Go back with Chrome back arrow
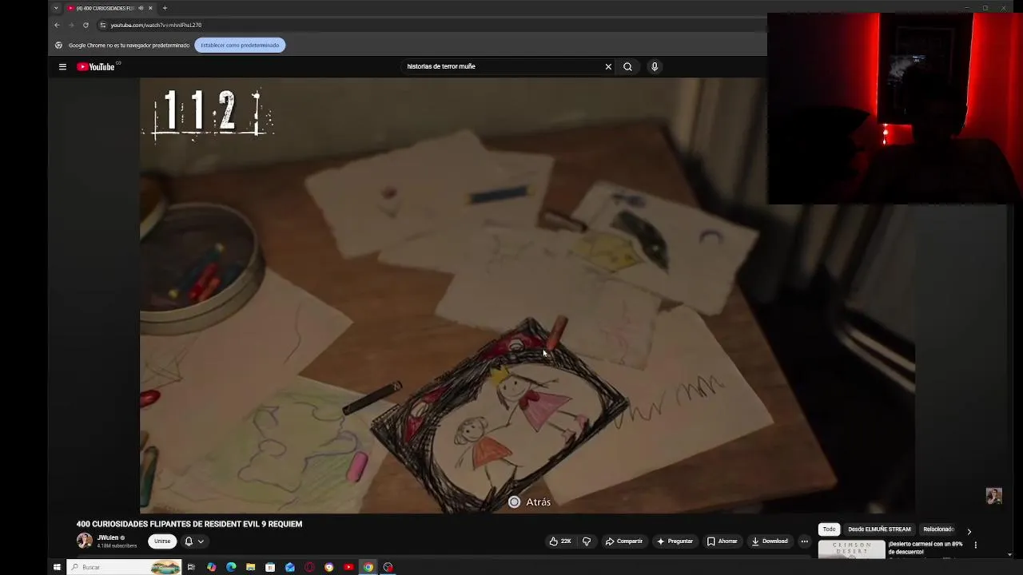Viewport: 1023px width, 575px height. point(57,25)
